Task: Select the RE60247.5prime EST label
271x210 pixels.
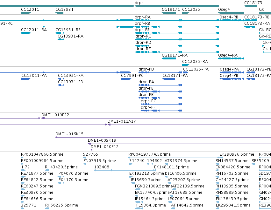Action: pos(37,186)
